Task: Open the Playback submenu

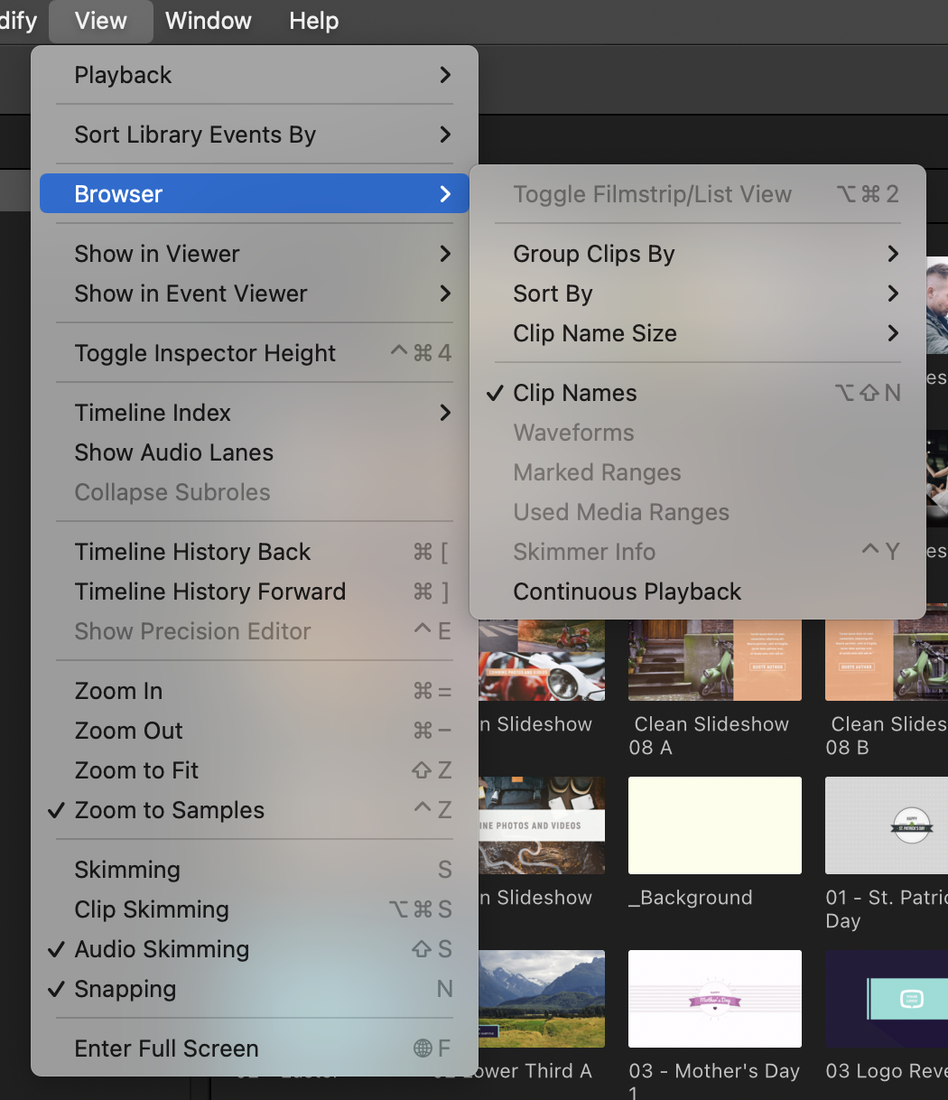Action: [x=123, y=75]
